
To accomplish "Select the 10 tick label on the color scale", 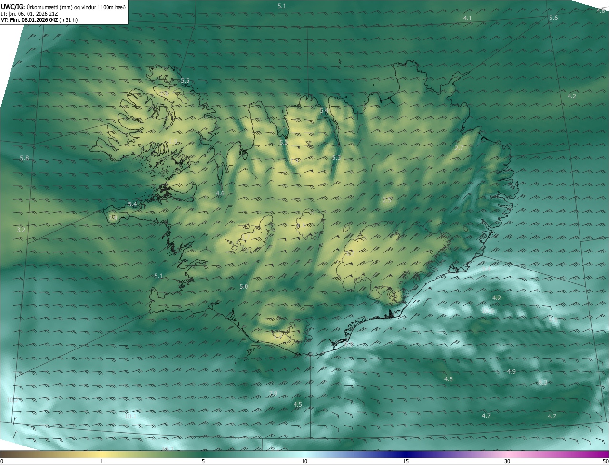I will pyautogui.click(x=304, y=461).
